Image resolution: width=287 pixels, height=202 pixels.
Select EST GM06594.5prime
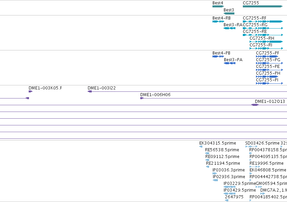(x=271, y=184)
